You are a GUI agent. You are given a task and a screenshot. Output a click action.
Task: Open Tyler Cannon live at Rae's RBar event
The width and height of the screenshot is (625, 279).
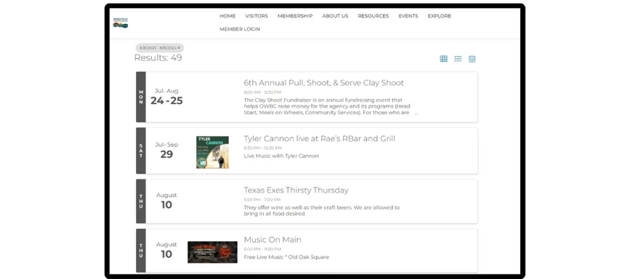319,139
